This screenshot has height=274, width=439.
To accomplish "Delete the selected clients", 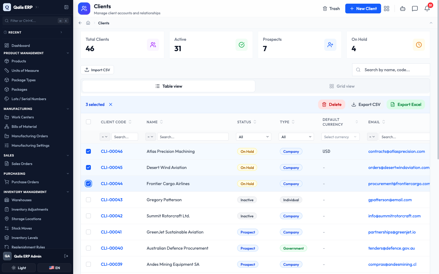I will tap(332, 104).
